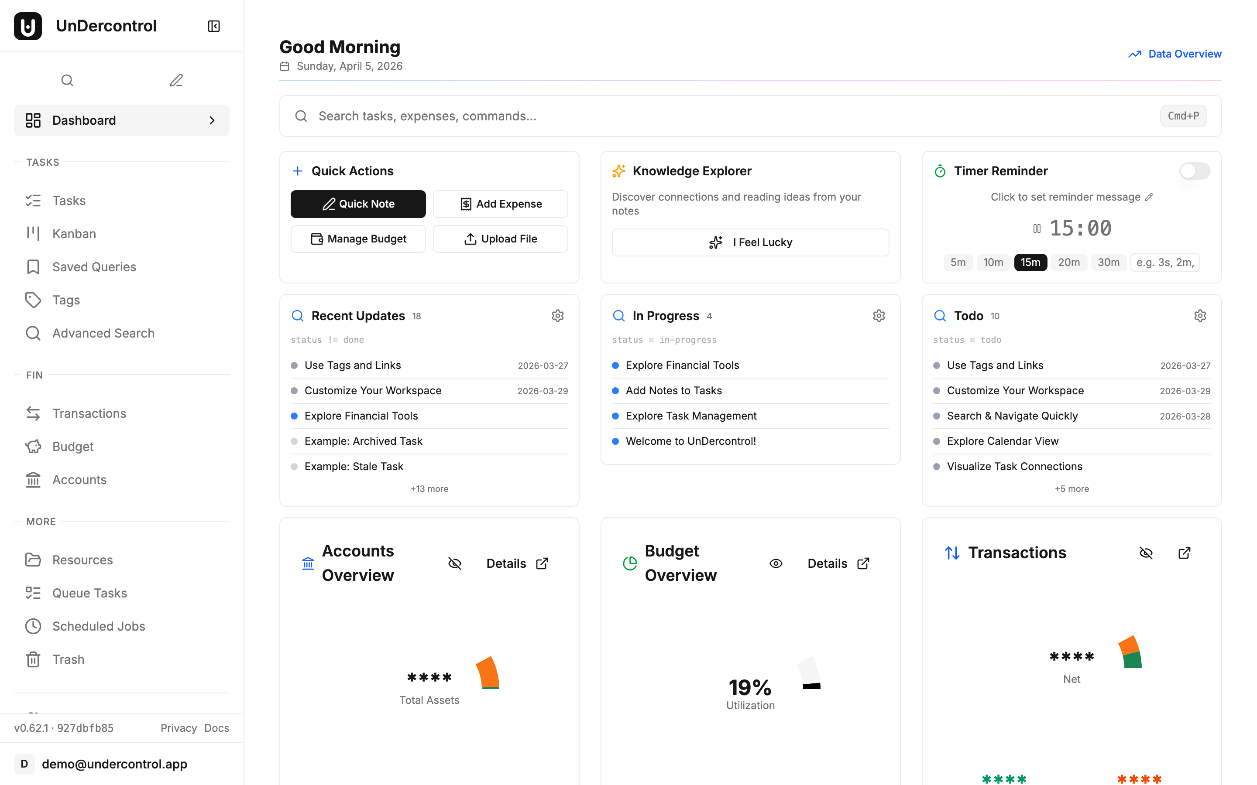Enable the Timer Reminder switch
This screenshot has width=1257, height=785.
click(x=1194, y=171)
